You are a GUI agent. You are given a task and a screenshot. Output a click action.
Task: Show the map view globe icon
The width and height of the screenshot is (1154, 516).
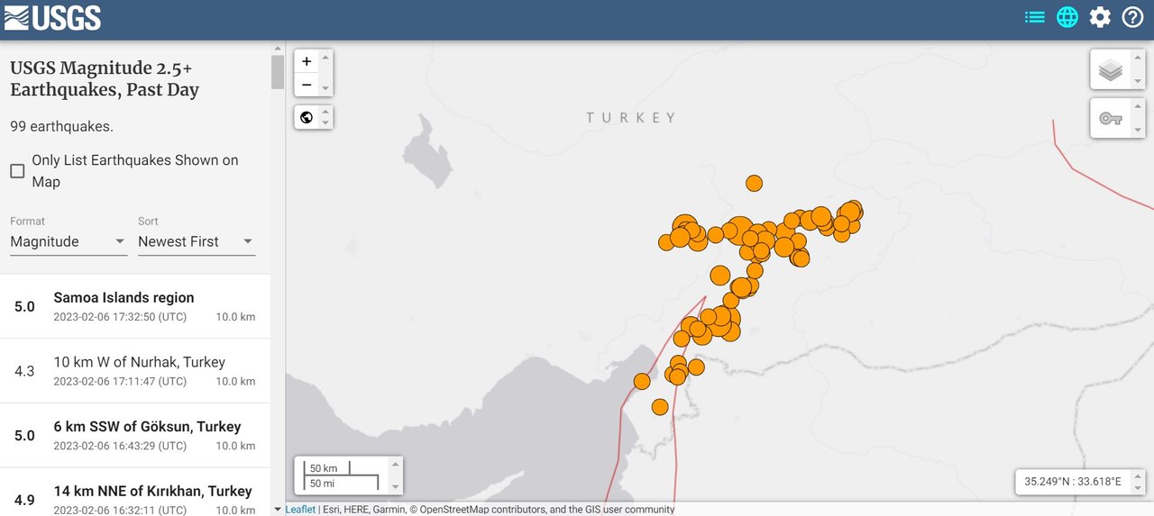click(1067, 17)
